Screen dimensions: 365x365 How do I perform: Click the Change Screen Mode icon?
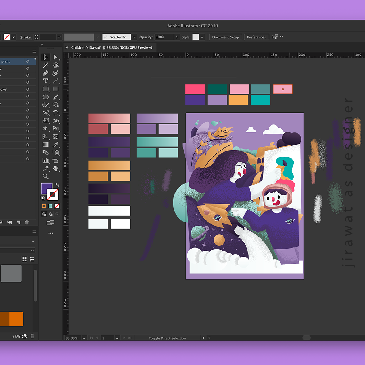pyautogui.click(x=50, y=223)
